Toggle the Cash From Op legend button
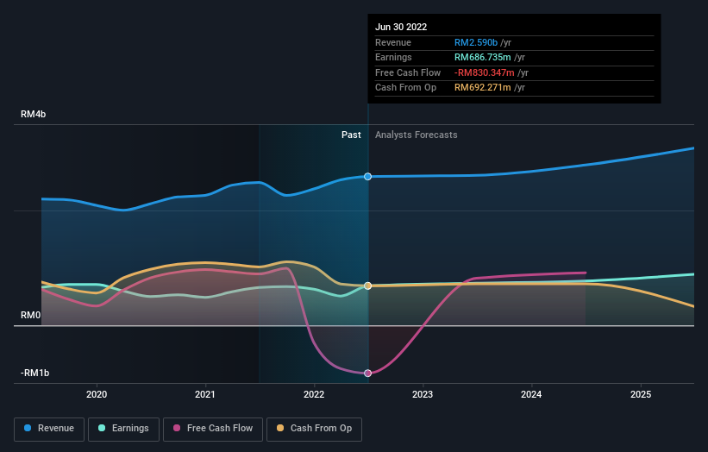 [314, 429]
